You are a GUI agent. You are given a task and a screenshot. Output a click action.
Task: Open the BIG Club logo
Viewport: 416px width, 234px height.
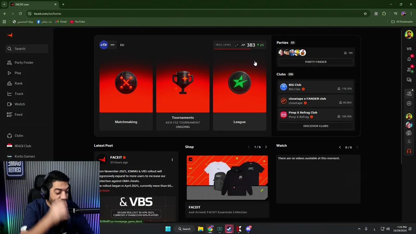coord(283,87)
